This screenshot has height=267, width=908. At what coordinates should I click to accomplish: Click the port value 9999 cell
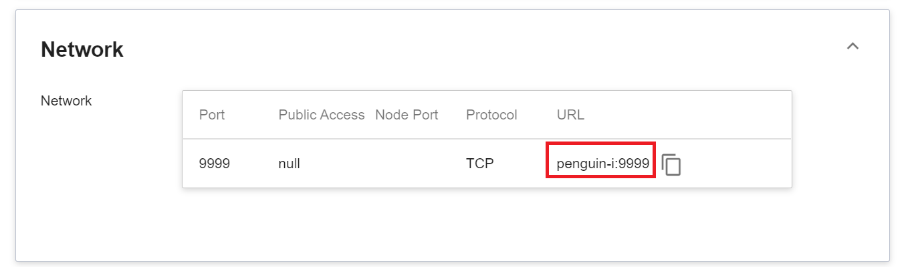click(215, 164)
